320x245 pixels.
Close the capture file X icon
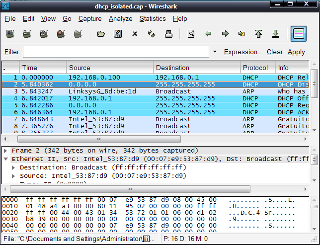[135, 34]
